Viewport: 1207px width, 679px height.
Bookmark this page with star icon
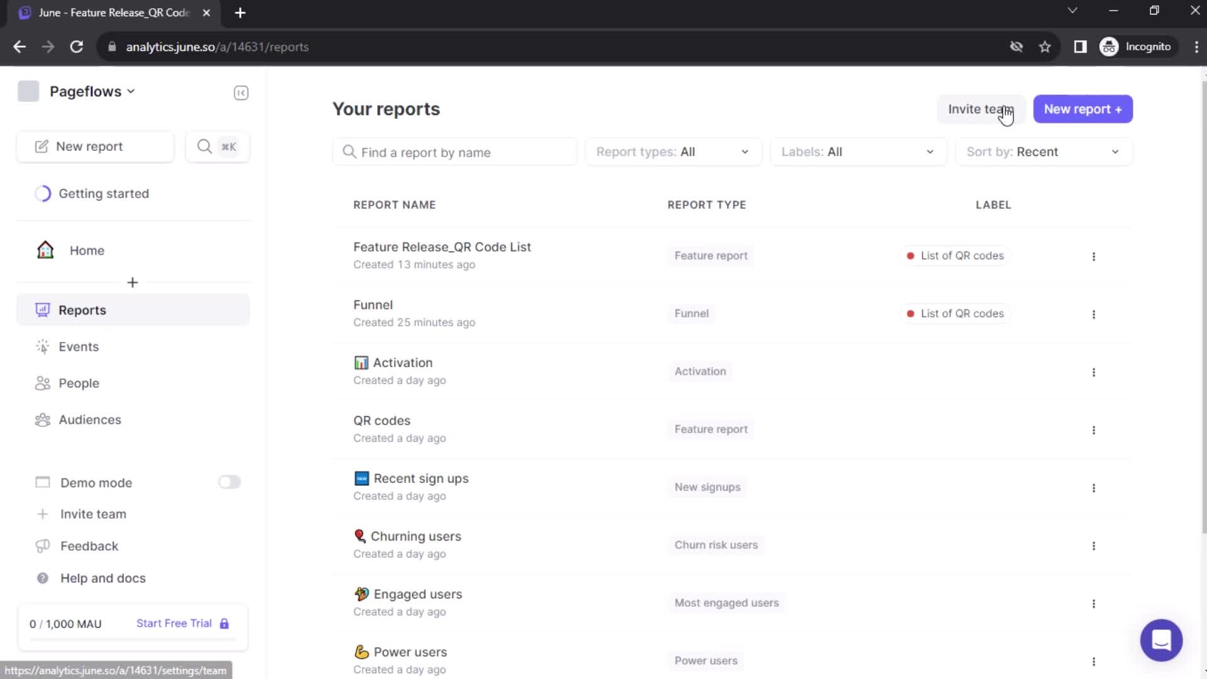point(1045,47)
